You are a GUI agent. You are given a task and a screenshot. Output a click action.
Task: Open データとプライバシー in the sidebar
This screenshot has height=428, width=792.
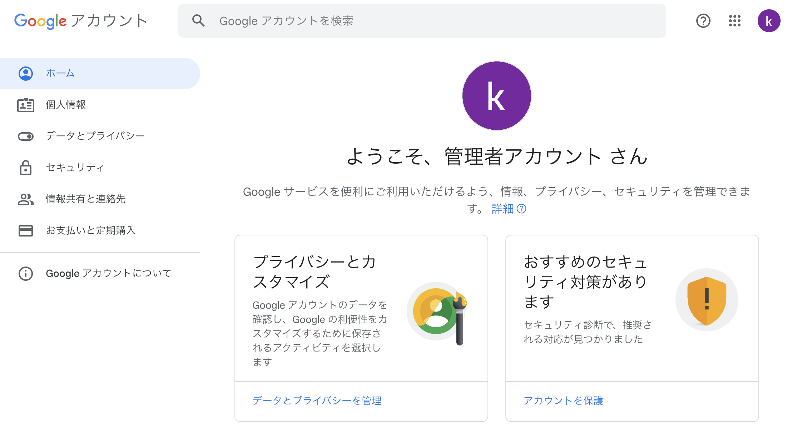coord(100,136)
